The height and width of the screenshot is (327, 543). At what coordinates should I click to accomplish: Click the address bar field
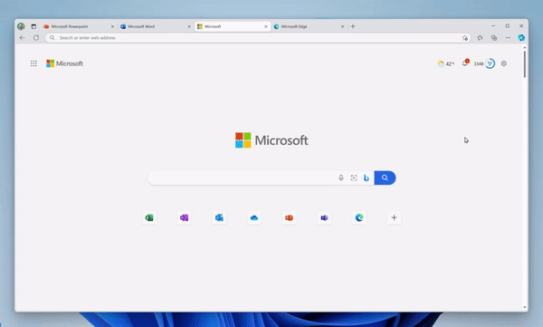pyautogui.click(x=258, y=38)
